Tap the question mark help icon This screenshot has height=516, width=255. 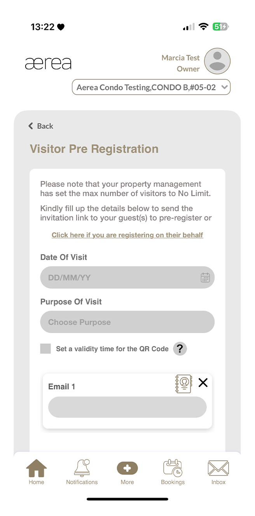(x=180, y=349)
